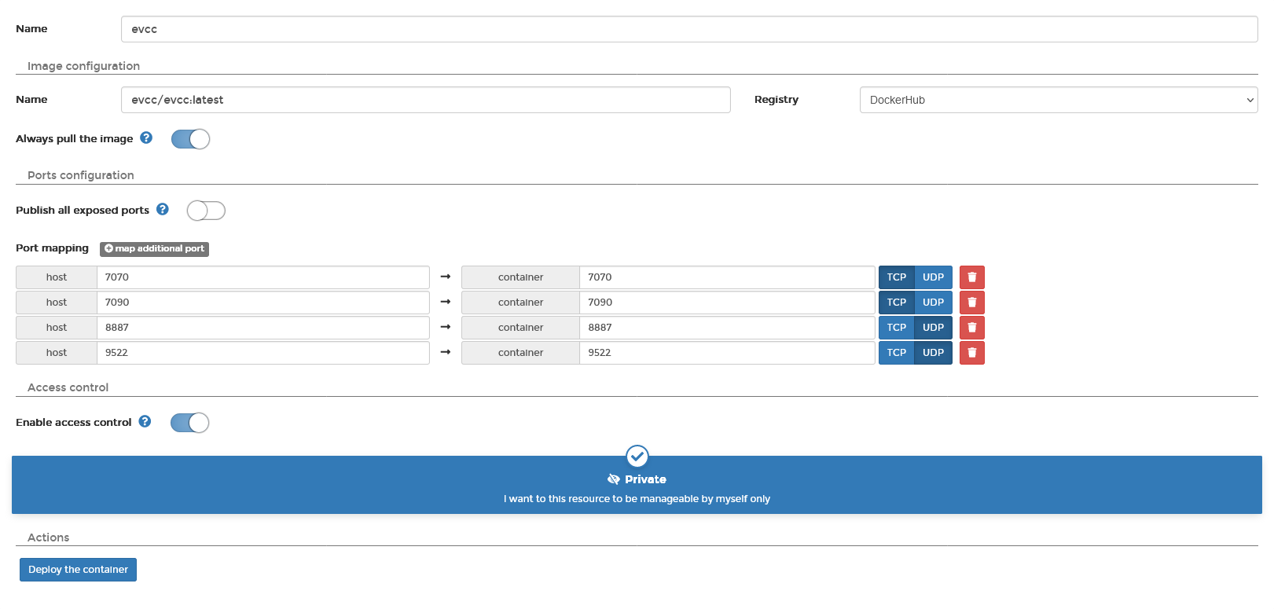
Task: Delete the 9522 port mapping row
Action: [x=971, y=353]
